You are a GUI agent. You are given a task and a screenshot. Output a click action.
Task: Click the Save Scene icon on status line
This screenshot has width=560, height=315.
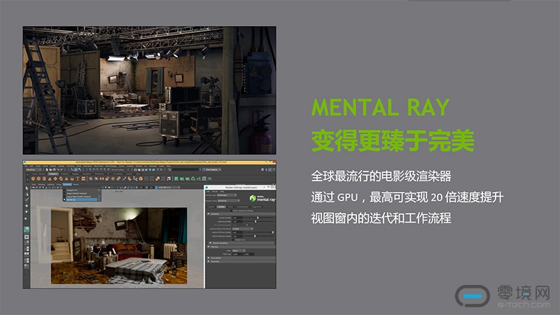click(55, 169)
